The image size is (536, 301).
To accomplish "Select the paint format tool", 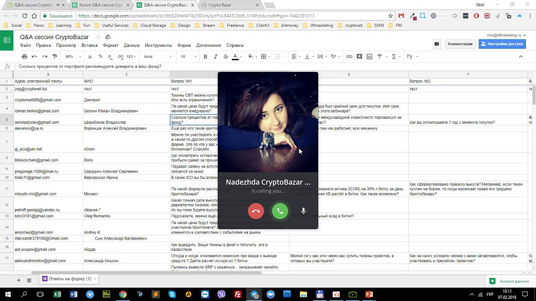I will click(x=54, y=56).
